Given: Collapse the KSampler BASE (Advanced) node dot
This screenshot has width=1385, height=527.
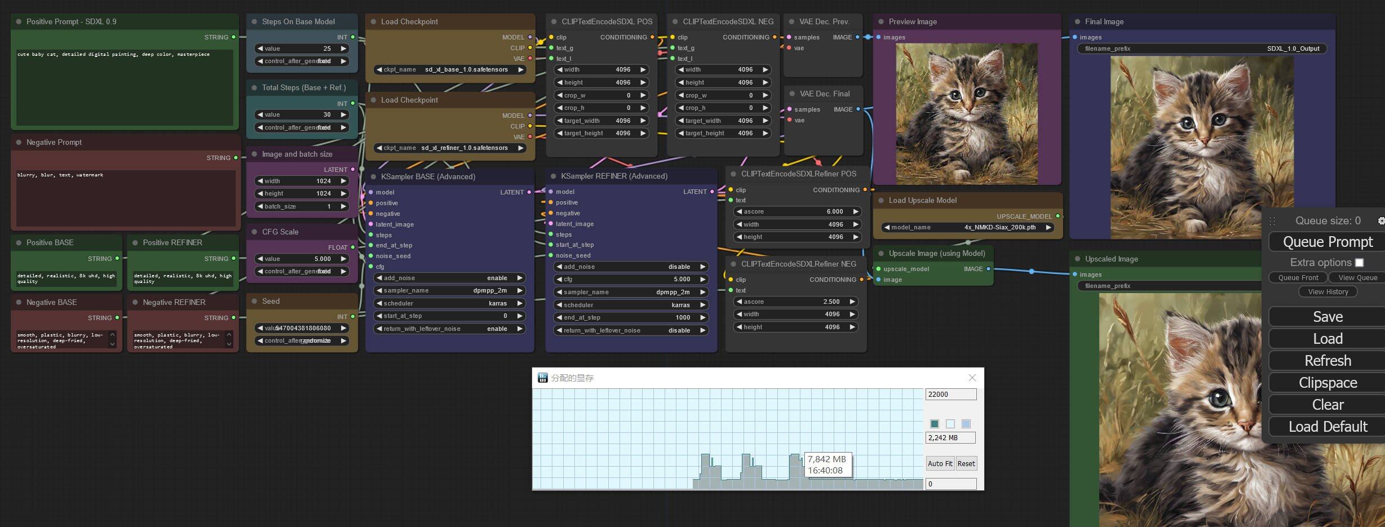Looking at the screenshot, I should tap(373, 176).
